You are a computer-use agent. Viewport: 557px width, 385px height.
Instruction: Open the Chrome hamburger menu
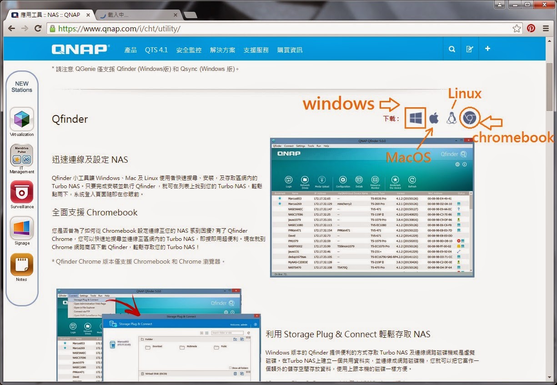(x=546, y=28)
